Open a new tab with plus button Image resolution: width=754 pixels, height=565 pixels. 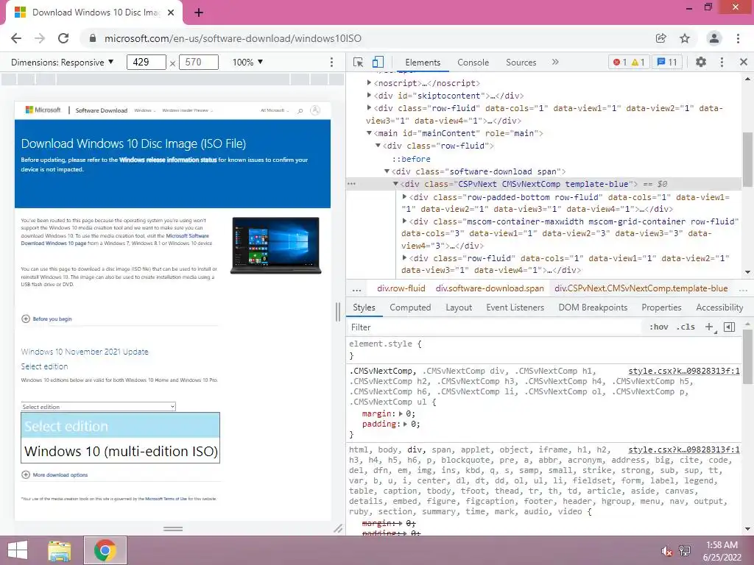tap(199, 13)
